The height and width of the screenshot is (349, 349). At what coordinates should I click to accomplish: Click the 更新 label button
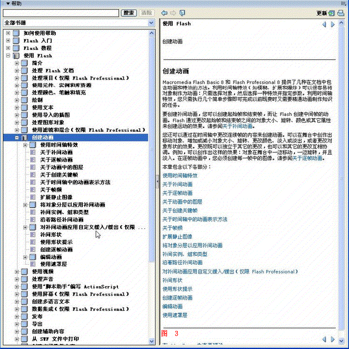(322, 13)
